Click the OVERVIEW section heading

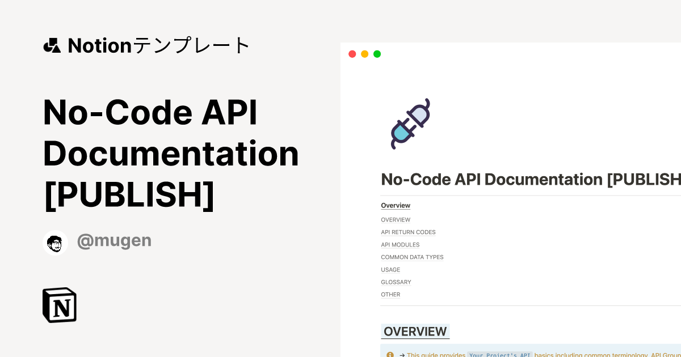click(415, 331)
